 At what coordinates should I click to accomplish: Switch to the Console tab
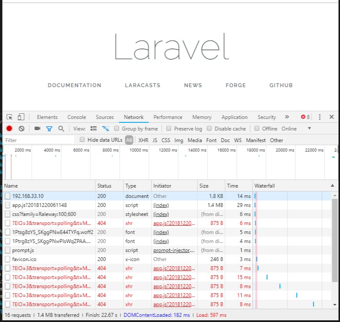click(77, 117)
